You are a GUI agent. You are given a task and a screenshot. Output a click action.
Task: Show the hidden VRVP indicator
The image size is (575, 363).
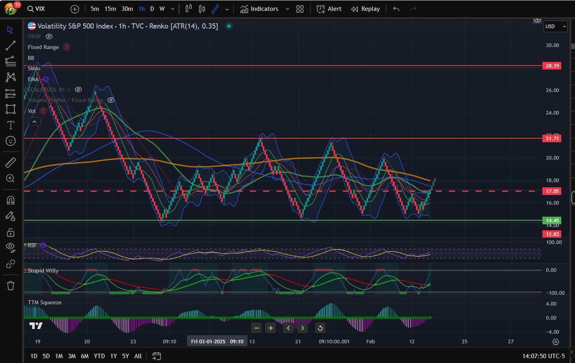click(x=49, y=36)
